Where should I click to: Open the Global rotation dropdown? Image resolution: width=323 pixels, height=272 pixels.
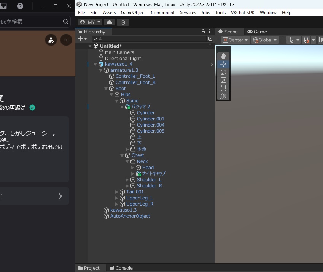click(265, 40)
